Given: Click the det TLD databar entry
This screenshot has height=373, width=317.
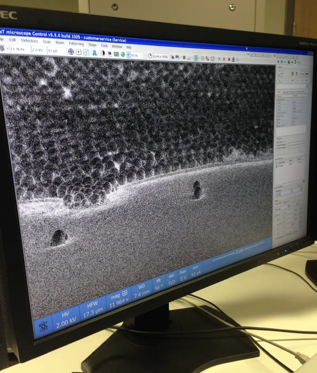Looking at the screenshot, I should pos(171,279).
